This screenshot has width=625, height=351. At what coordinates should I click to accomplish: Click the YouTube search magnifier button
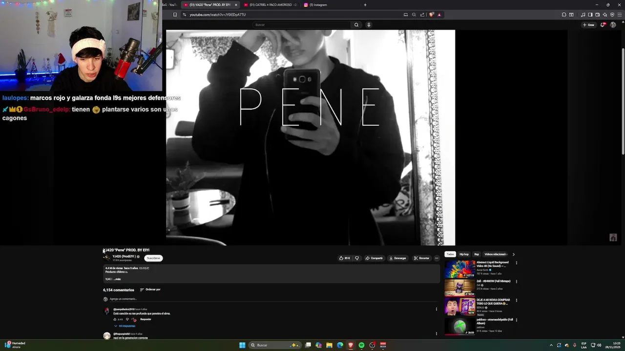pos(356,25)
